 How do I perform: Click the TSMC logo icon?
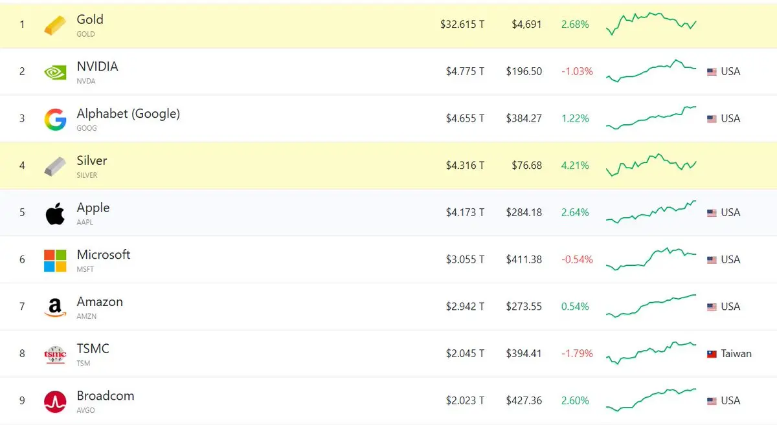click(55, 354)
